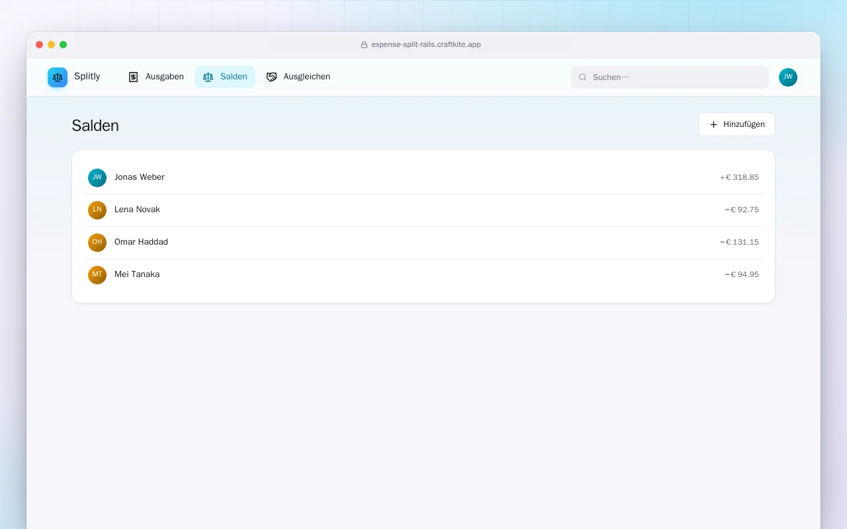Click the plus icon on Hinzufügen
Screen dimensions: 847x529
coord(713,124)
